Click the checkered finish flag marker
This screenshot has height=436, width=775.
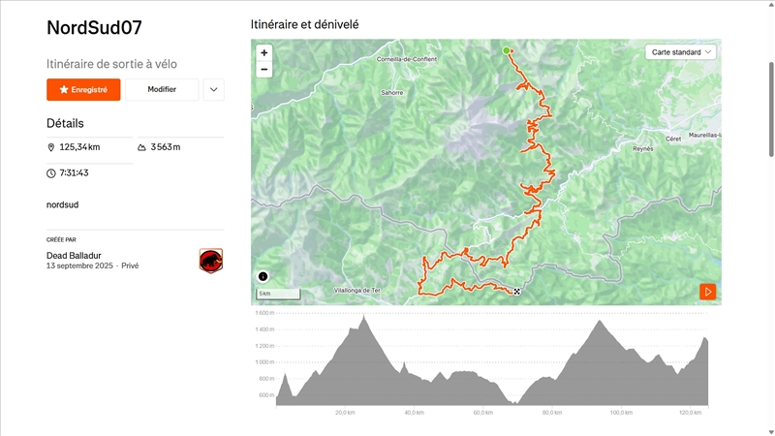[x=518, y=291]
